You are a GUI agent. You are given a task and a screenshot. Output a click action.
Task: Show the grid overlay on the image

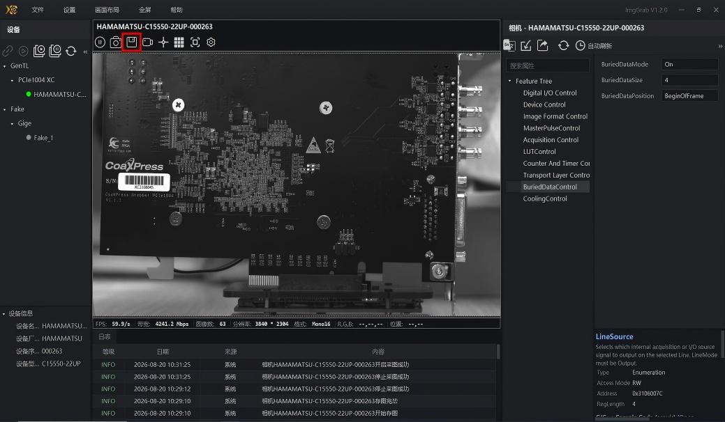(179, 42)
